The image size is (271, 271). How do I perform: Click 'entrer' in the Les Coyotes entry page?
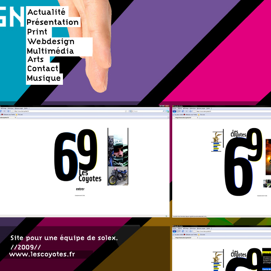coord(80,189)
